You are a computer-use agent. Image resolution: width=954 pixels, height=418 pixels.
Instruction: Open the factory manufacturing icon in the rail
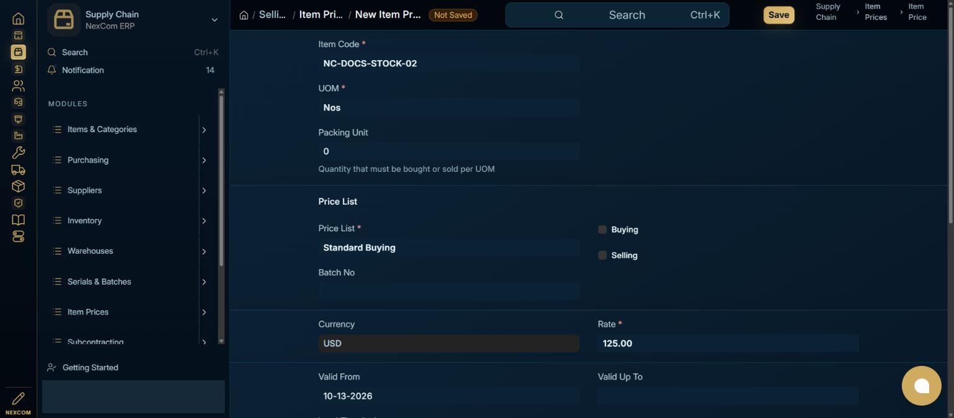18,136
